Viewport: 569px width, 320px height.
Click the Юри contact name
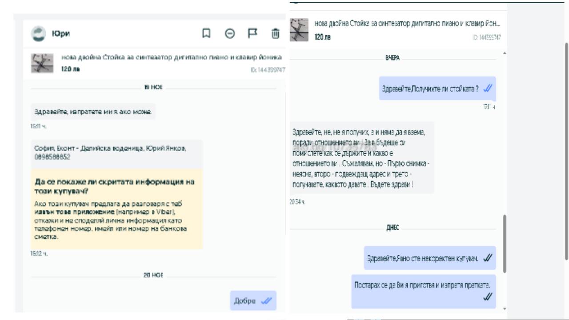click(x=61, y=34)
